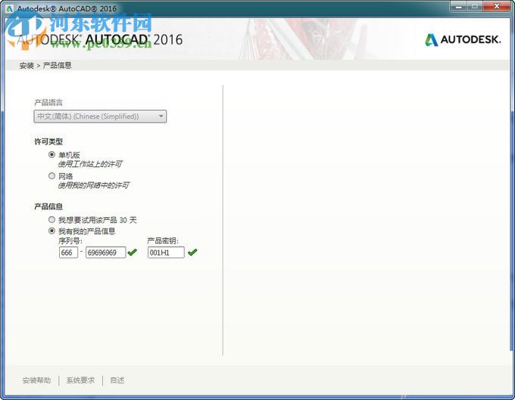Open the 自述 readme link
The height and width of the screenshot is (400, 515).
[117, 380]
